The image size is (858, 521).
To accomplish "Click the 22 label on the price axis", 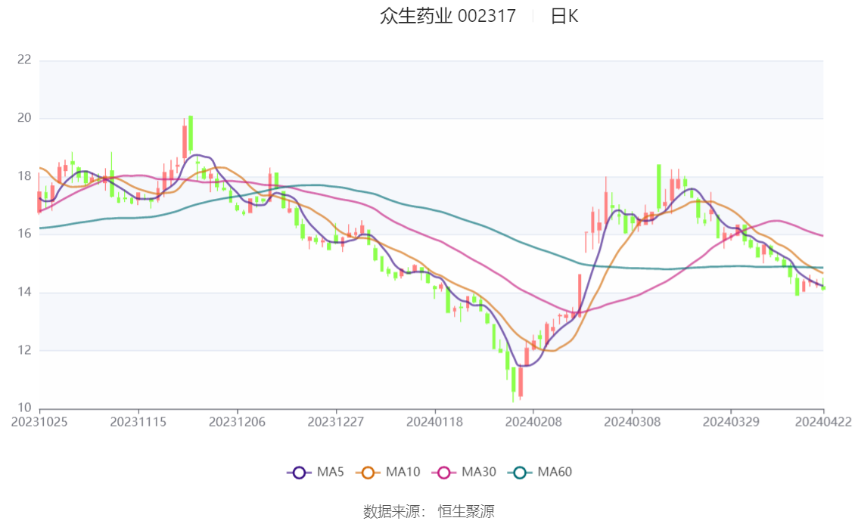I will (24, 60).
